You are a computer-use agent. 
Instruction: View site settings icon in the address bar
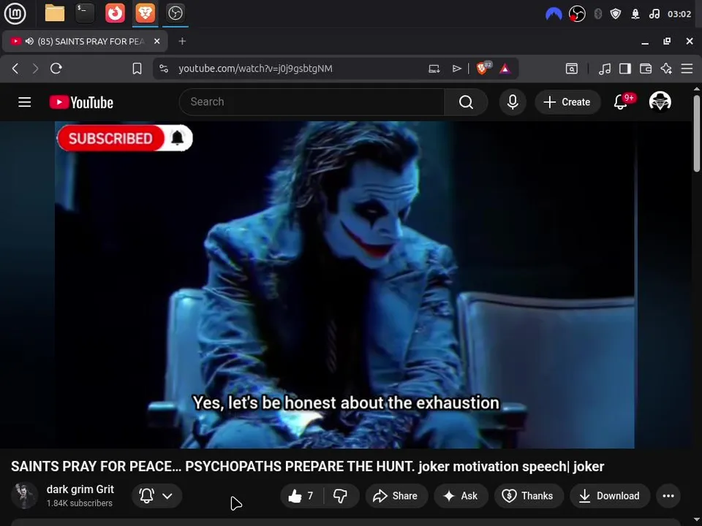[164, 69]
